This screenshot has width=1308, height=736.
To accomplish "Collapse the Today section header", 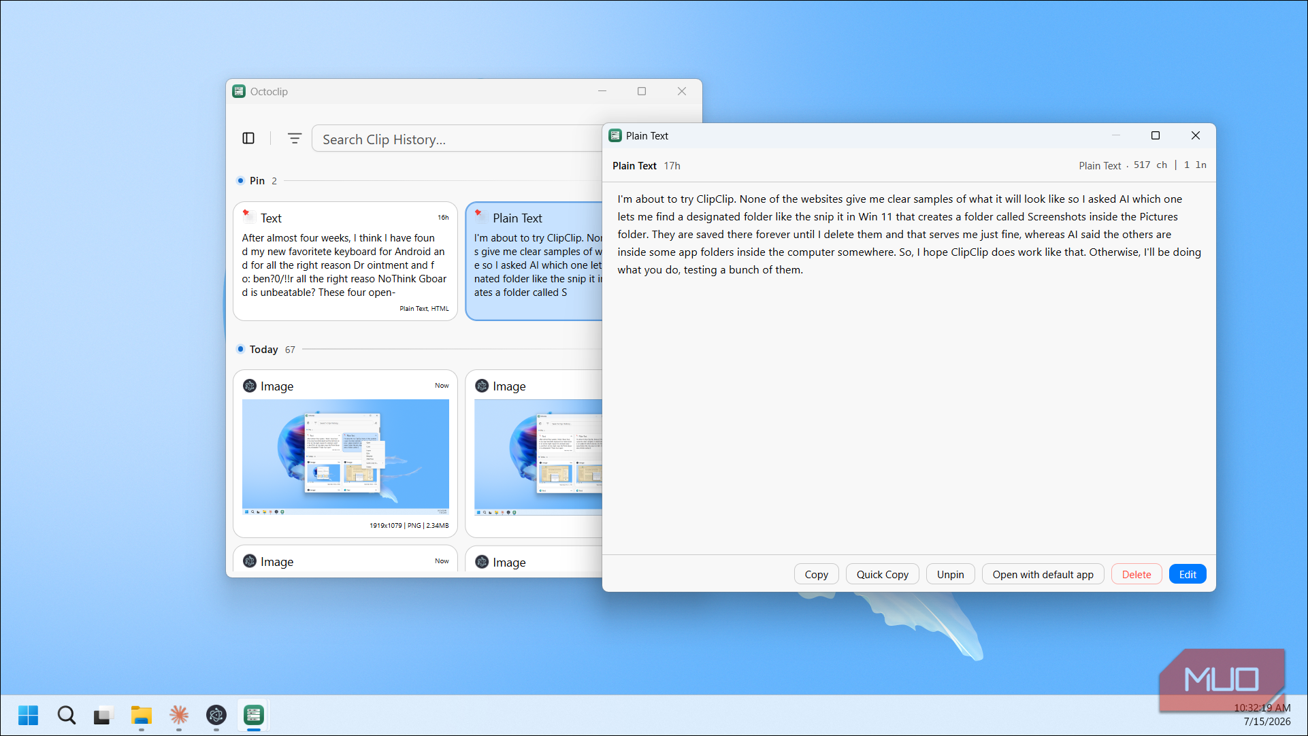I will pos(265,349).
